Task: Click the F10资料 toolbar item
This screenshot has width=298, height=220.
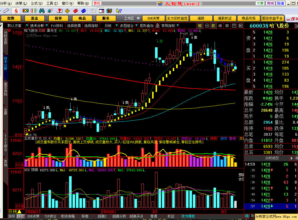Action: 57,26
